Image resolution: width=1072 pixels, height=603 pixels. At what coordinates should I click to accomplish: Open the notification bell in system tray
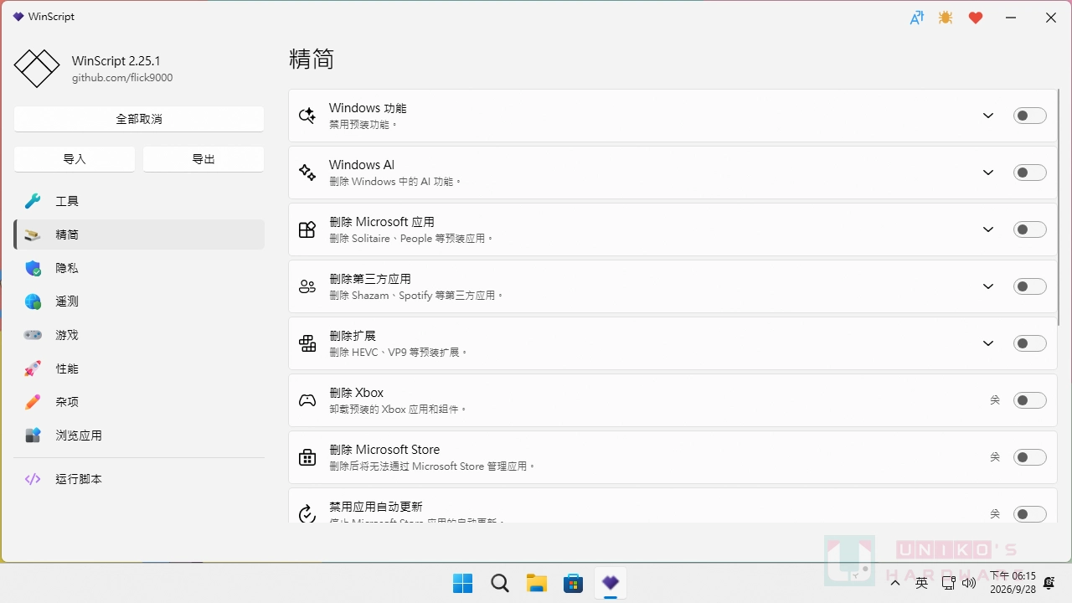pos(1049,583)
